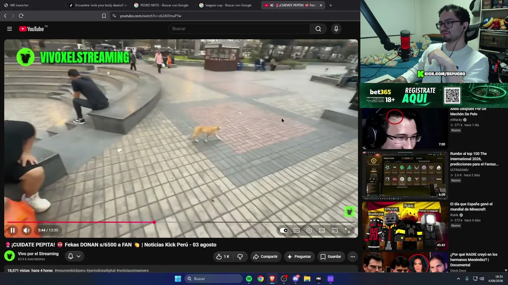Bookmark this page using the bookmark icon
508x285 pixels.
[x=104, y=16]
